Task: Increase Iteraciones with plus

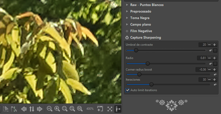Action: [x=214, y=80]
